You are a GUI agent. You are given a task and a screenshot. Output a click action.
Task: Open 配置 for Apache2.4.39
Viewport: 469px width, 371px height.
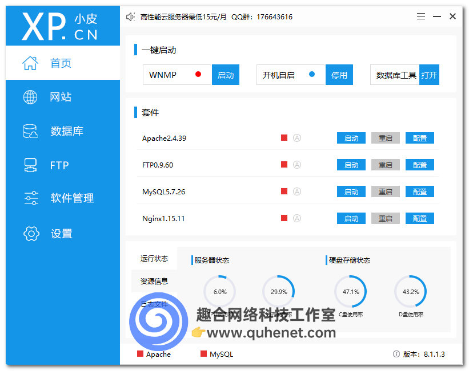tap(420, 138)
